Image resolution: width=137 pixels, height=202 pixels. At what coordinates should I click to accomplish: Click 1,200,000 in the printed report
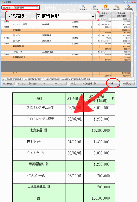pos(101,142)
